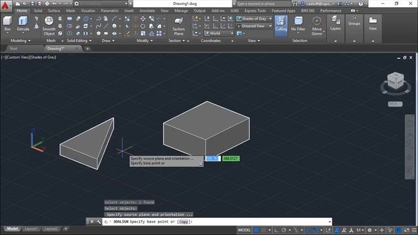Image resolution: width=418 pixels, height=235 pixels.
Task: Select the Copy option in command line
Action: (184, 222)
